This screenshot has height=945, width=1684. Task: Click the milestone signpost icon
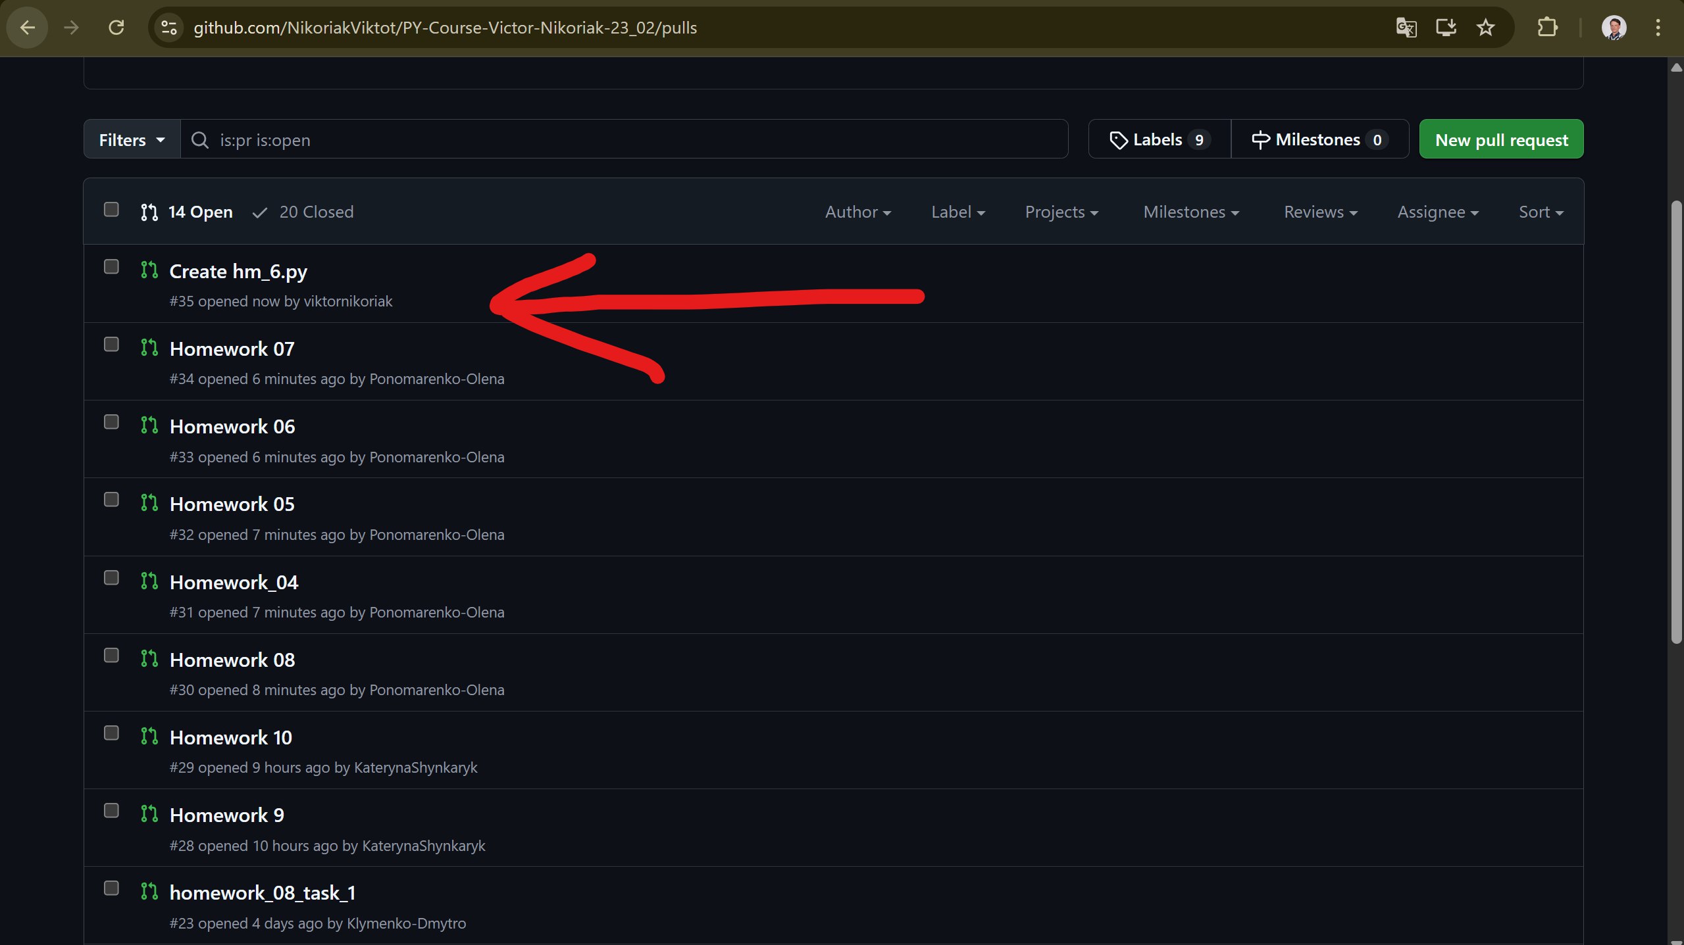[x=1261, y=140]
